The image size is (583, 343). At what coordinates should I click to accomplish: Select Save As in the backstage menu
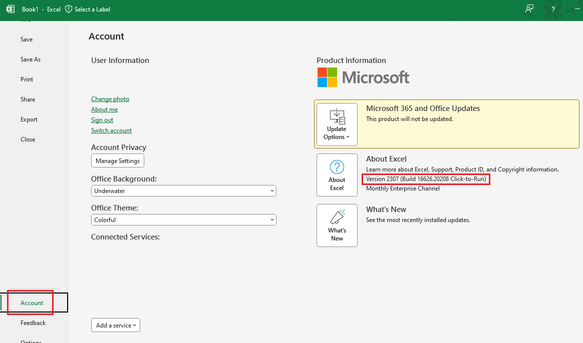[31, 59]
